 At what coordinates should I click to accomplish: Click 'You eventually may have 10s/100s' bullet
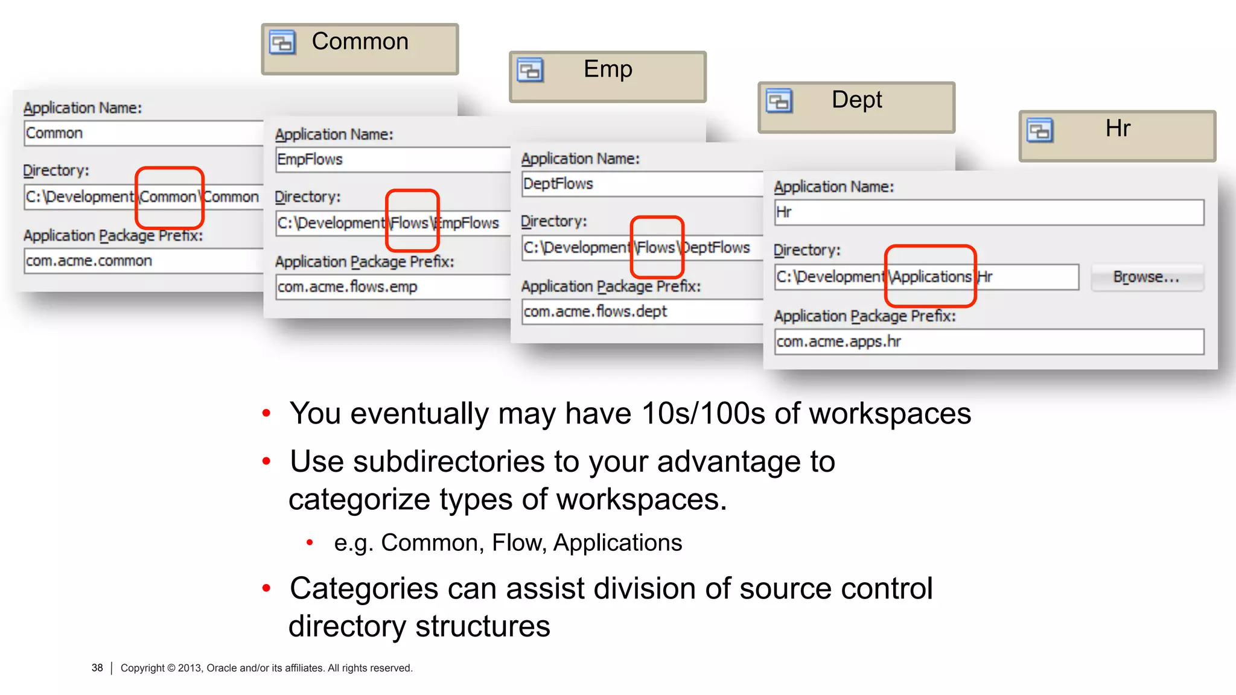(x=630, y=414)
